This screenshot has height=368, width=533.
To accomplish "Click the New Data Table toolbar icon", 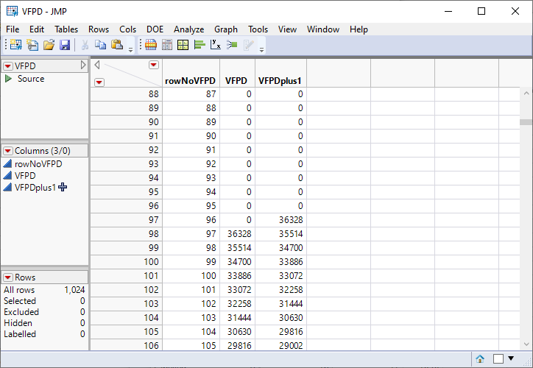I will click(x=15, y=46).
